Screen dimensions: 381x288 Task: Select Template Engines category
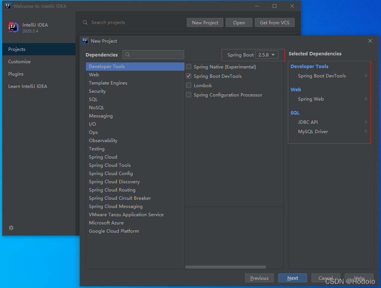coord(135,83)
